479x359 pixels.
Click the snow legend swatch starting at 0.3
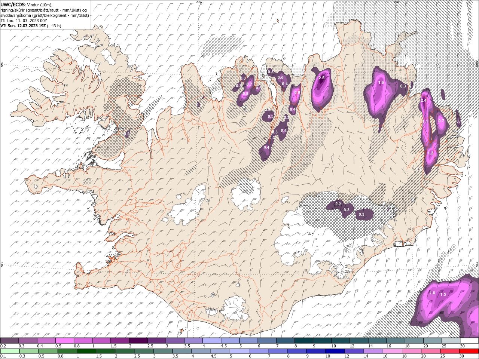coord(28,341)
